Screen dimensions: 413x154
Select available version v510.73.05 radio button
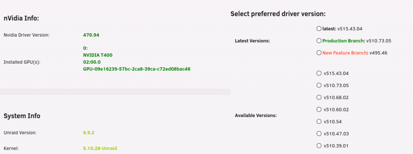319,85
